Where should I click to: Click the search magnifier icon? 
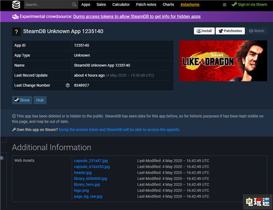[74, 4]
